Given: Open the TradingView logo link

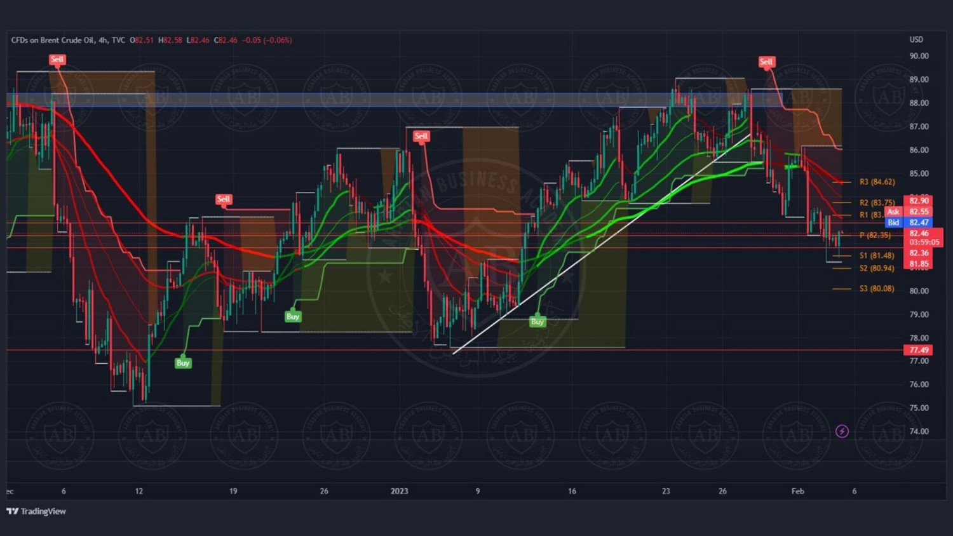Looking at the screenshot, I should (36, 511).
